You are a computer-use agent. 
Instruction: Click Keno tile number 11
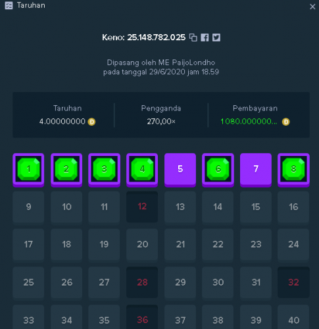104,207
